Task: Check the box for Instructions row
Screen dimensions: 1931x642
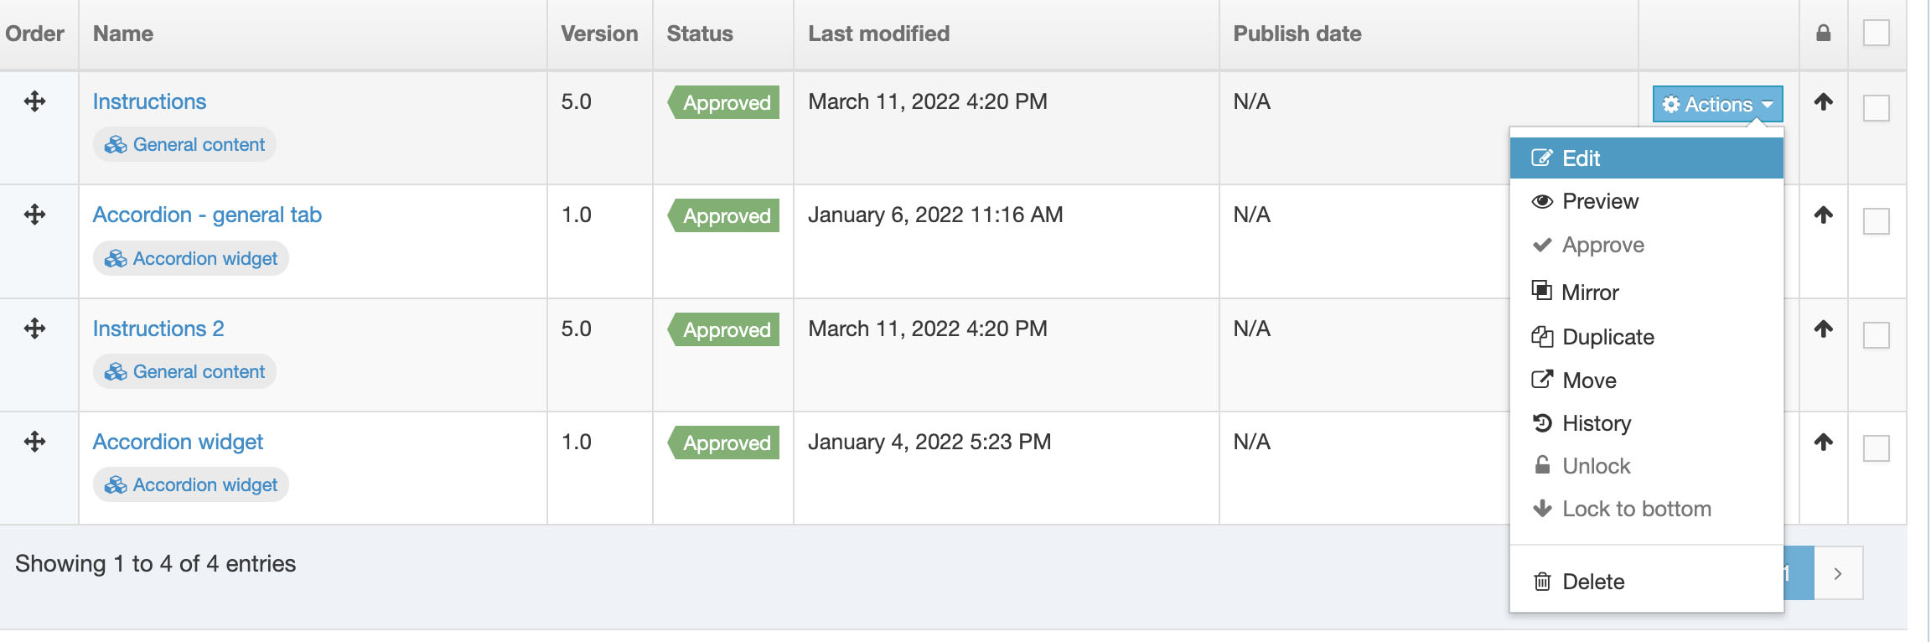Action: [x=1876, y=108]
